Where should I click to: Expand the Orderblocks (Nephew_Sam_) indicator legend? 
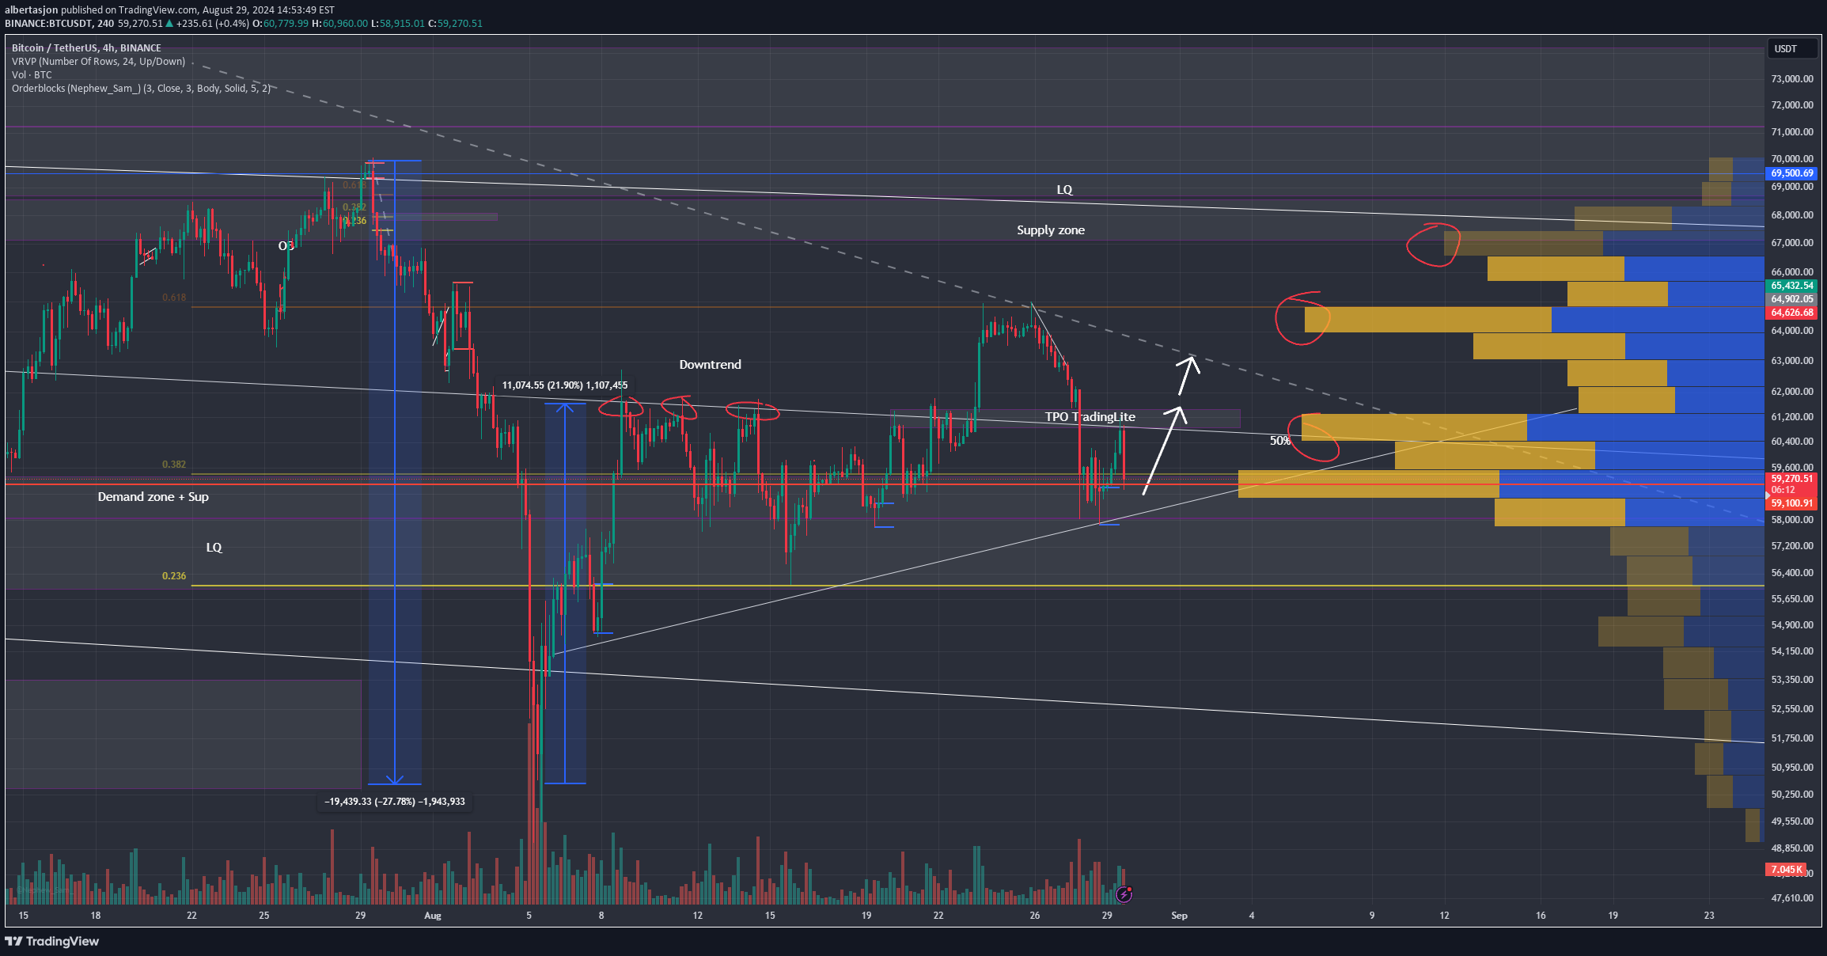point(141,89)
